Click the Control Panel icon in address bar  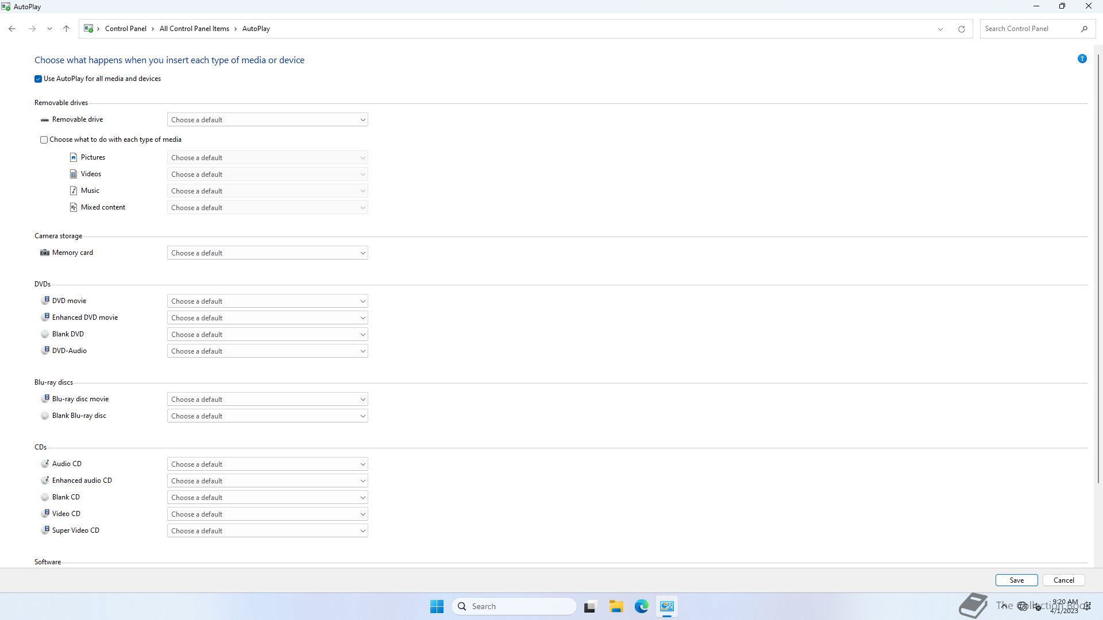click(88, 28)
